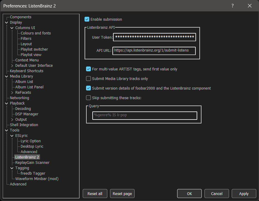Close the Preferences dialog
Viewport: 259px width, 201px height.
(x=250, y=6)
